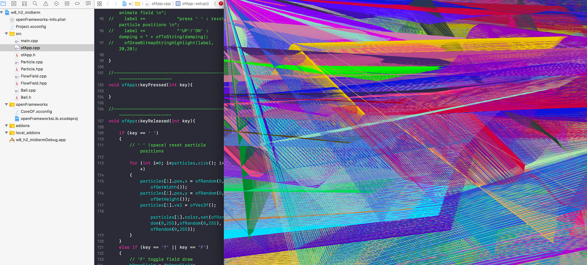Click 'ofGetHeight()' in the editor
587x265 pixels.
click(169, 199)
